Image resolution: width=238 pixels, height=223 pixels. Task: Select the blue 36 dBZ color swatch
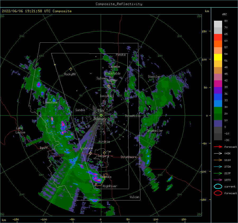[x=218, y=97]
